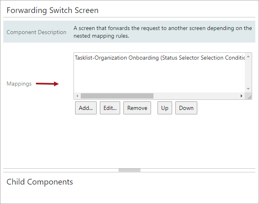Select the Tasklist-Organization Onboarding mapping entry
Image resolution: width=259 pixels, height=204 pixels.
(x=160, y=58)
